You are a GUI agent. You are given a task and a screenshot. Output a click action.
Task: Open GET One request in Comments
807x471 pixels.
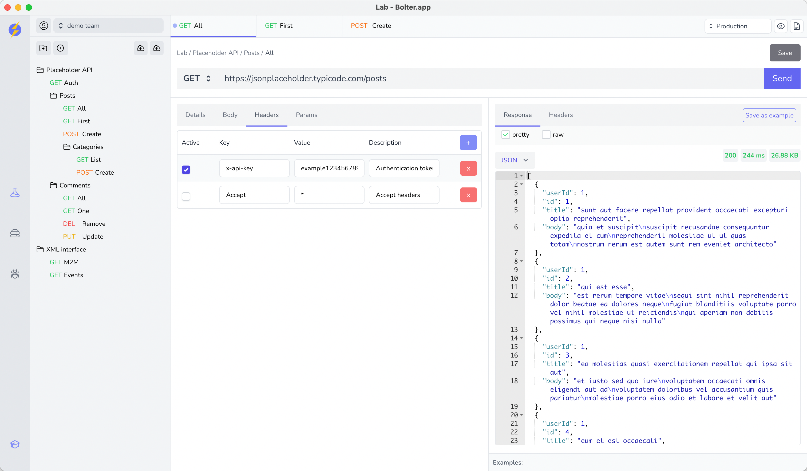click(x=76, y=211)
